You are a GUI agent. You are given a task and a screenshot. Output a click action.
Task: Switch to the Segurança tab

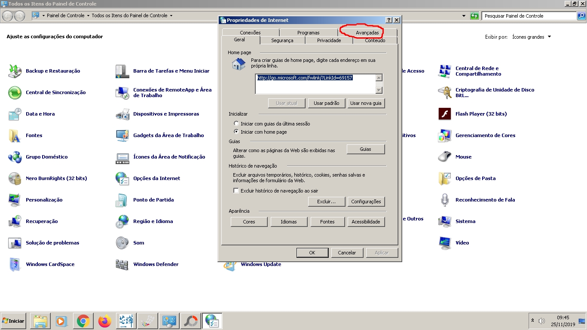[282, 40]
